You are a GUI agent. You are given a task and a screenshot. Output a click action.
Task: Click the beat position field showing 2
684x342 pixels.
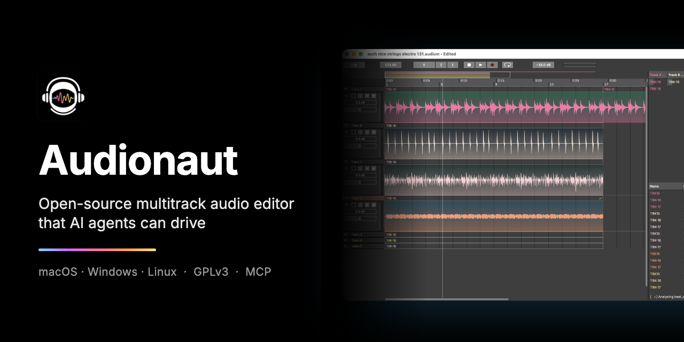pyautogui.click(x=441, y=65)
